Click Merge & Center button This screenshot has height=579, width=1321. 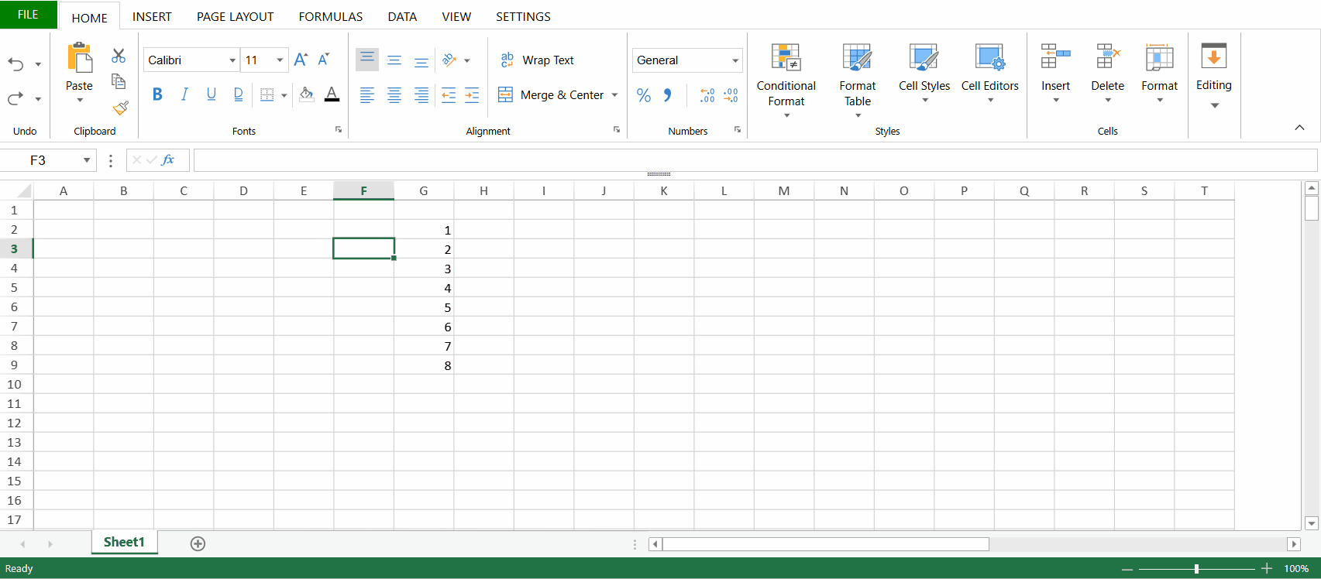(551, 94)
